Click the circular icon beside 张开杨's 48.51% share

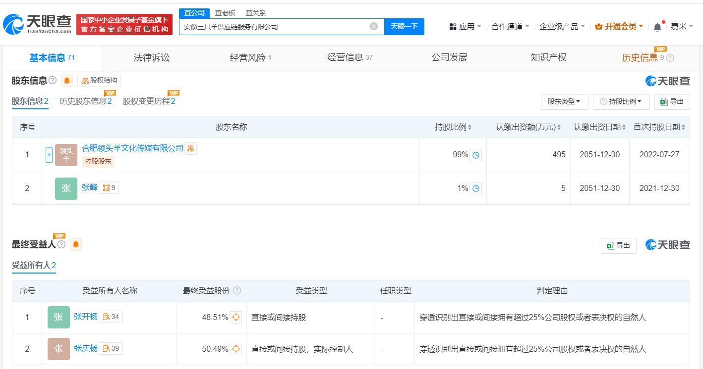click(x=235, y=317)
